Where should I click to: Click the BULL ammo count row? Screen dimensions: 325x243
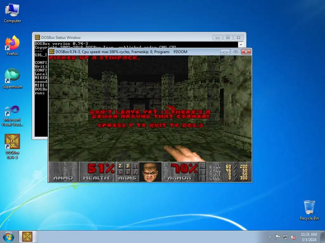(229, 166)
